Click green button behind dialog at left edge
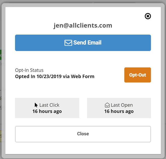Screen dimensions: 166x159 (x=1, y=55)
